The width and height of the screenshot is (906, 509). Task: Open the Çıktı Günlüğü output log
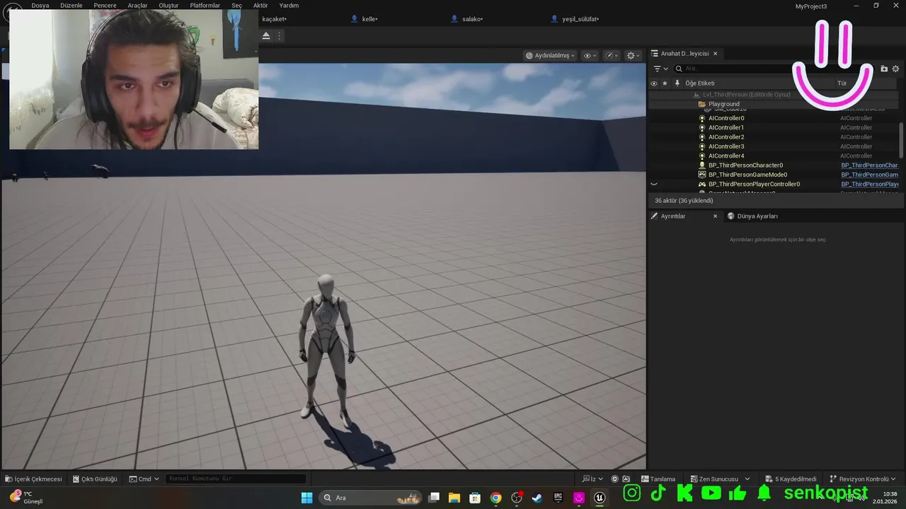95,479
